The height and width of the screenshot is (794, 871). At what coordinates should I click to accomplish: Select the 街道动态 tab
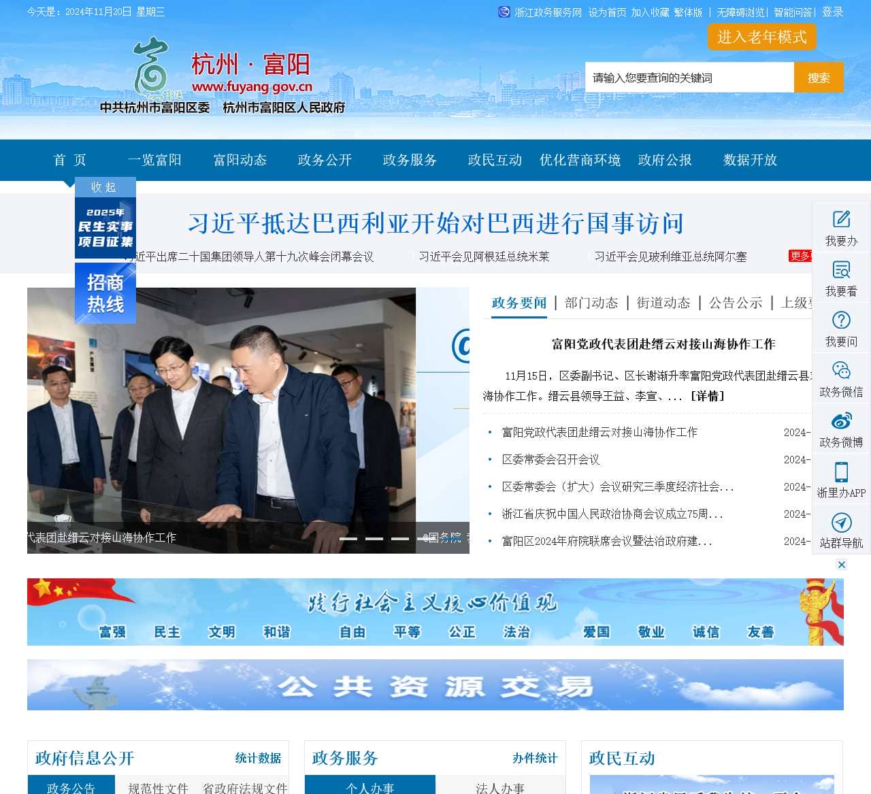[663, 303]
